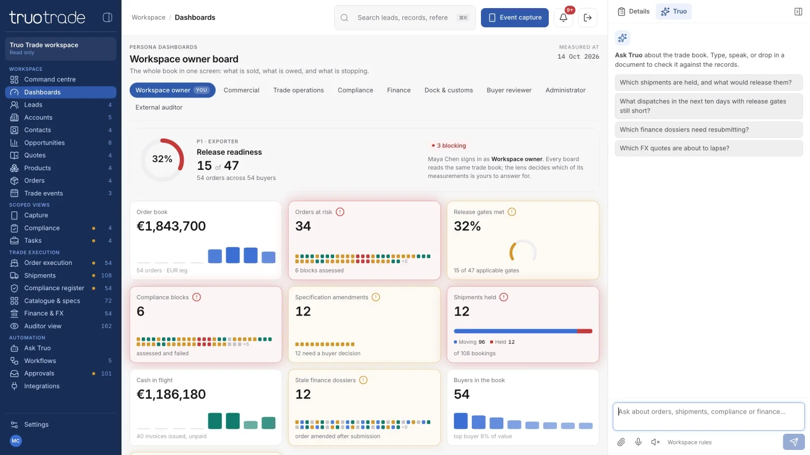Open the Truo Trade workspace selector
This screenshot has width=810, height=455.
click(x=61, y=49)
